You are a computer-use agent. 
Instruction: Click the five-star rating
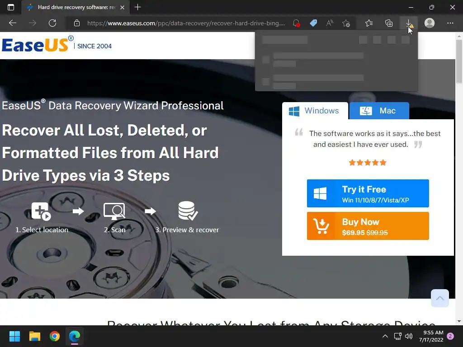click(x=368, y=163)
